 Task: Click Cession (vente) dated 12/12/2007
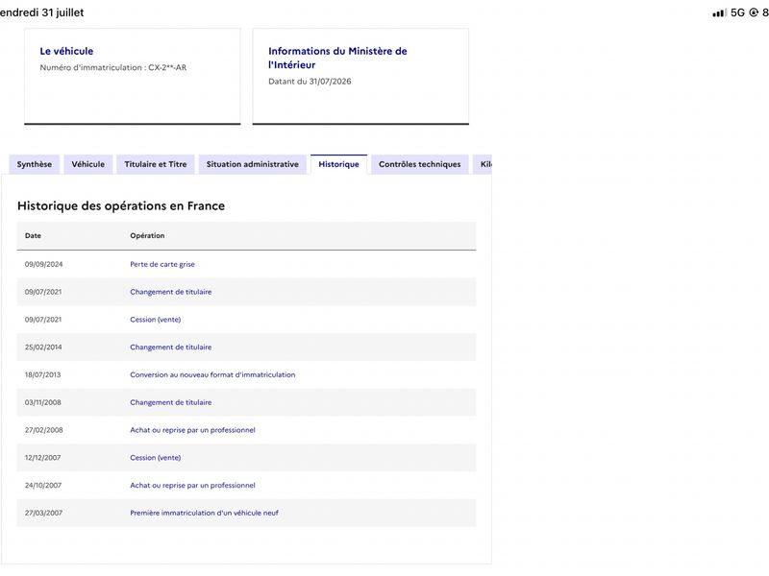(156, 458)
